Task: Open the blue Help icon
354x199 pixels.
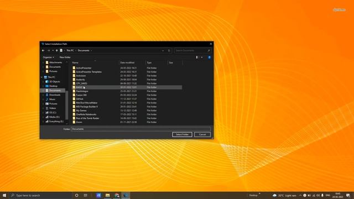Action: click(x=209, y=57)
